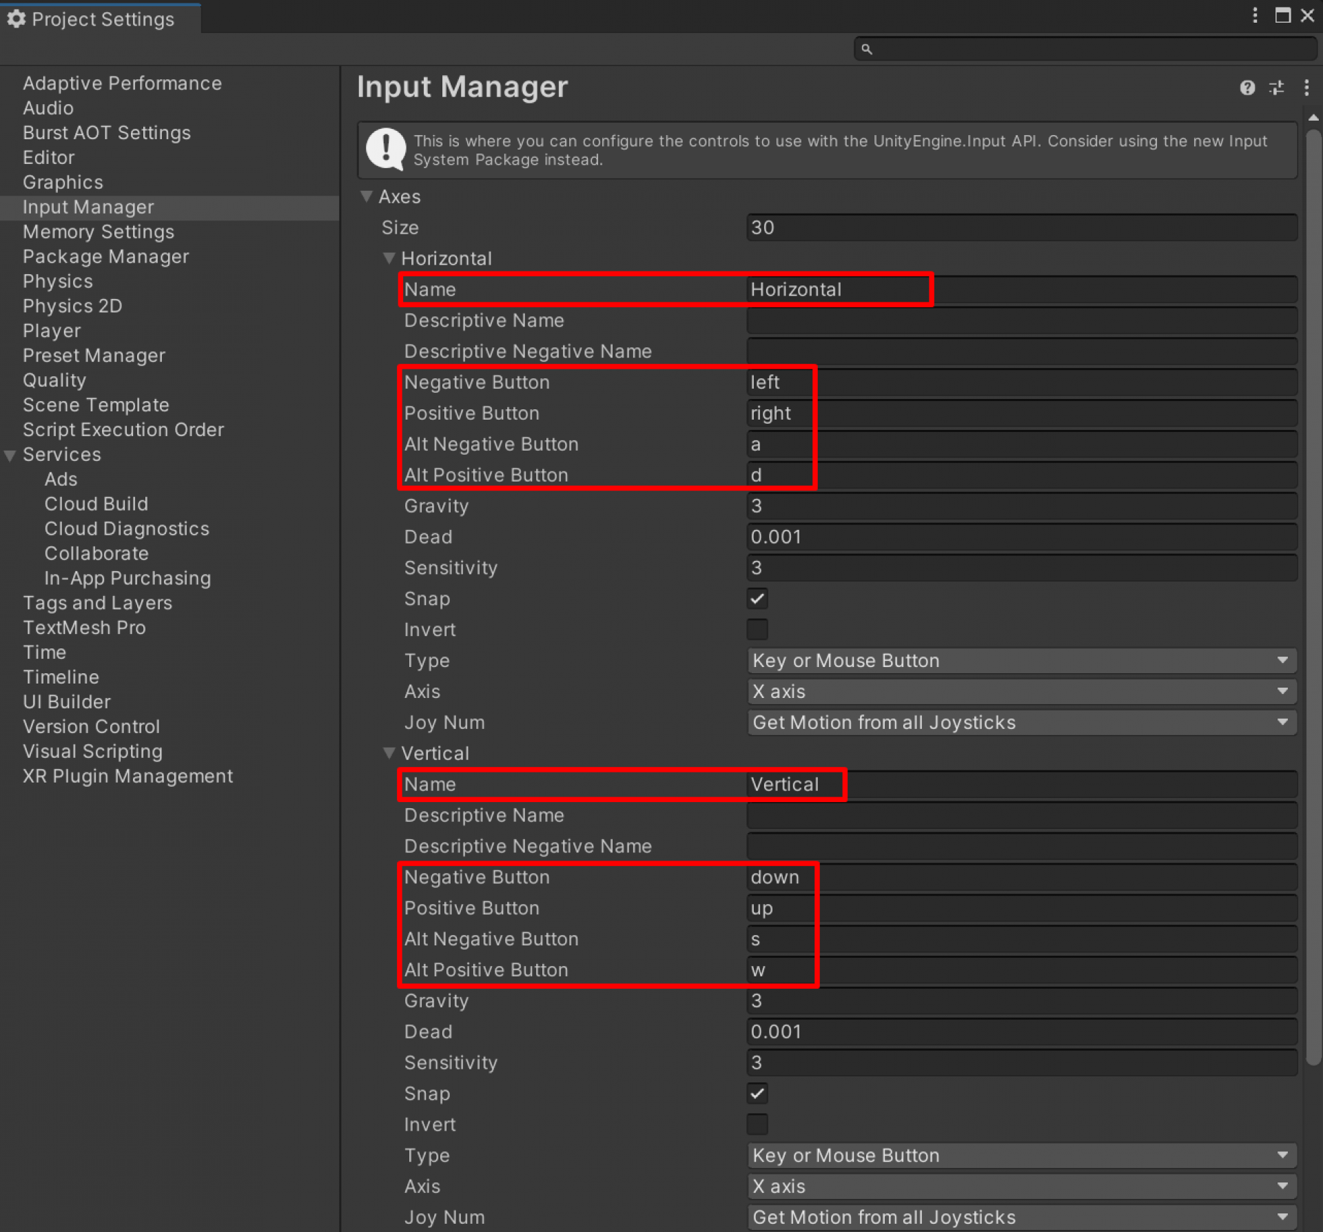Open Input Manager help documentation icon
1323x1232 pixels.
click(x=1247, y=88)
